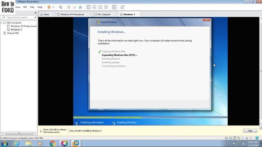The image size is (262, 147).
Task: Close the Home tab
Action: pos(53,14)
